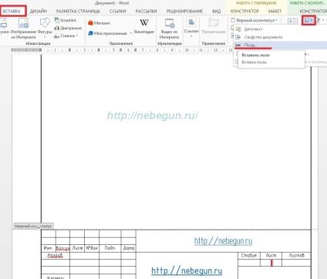Switch to the Дизайн tab

tap(39, 12)
